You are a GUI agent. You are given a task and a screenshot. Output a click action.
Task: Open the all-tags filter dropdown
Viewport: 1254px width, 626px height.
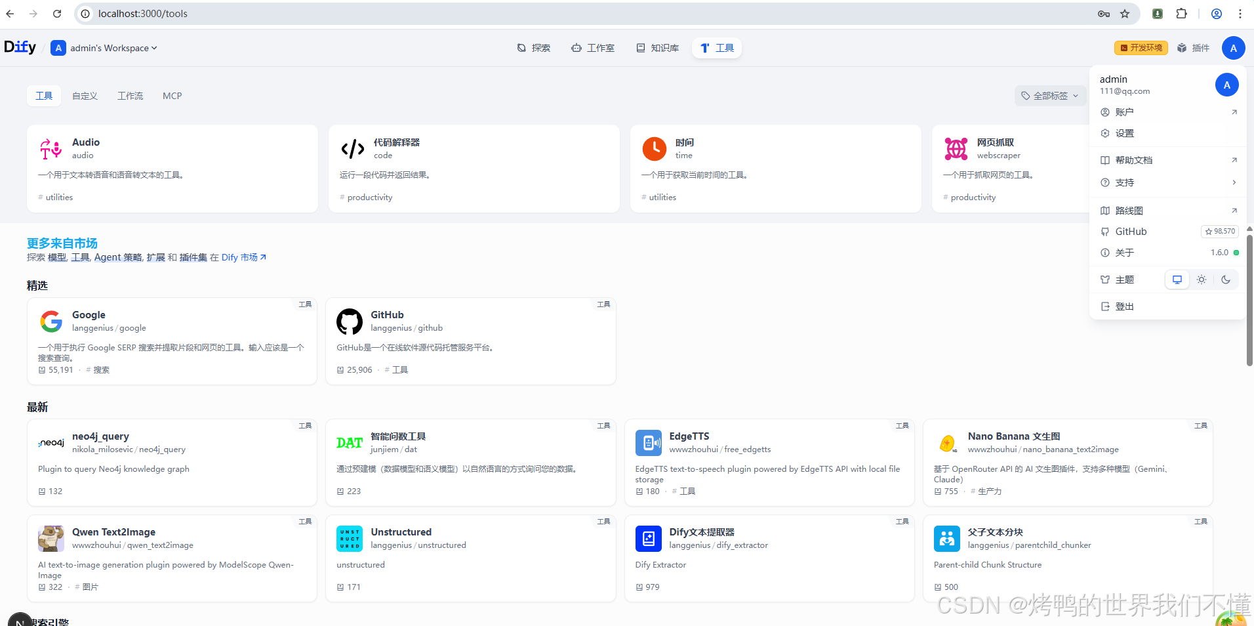(x=1049, y=96)
